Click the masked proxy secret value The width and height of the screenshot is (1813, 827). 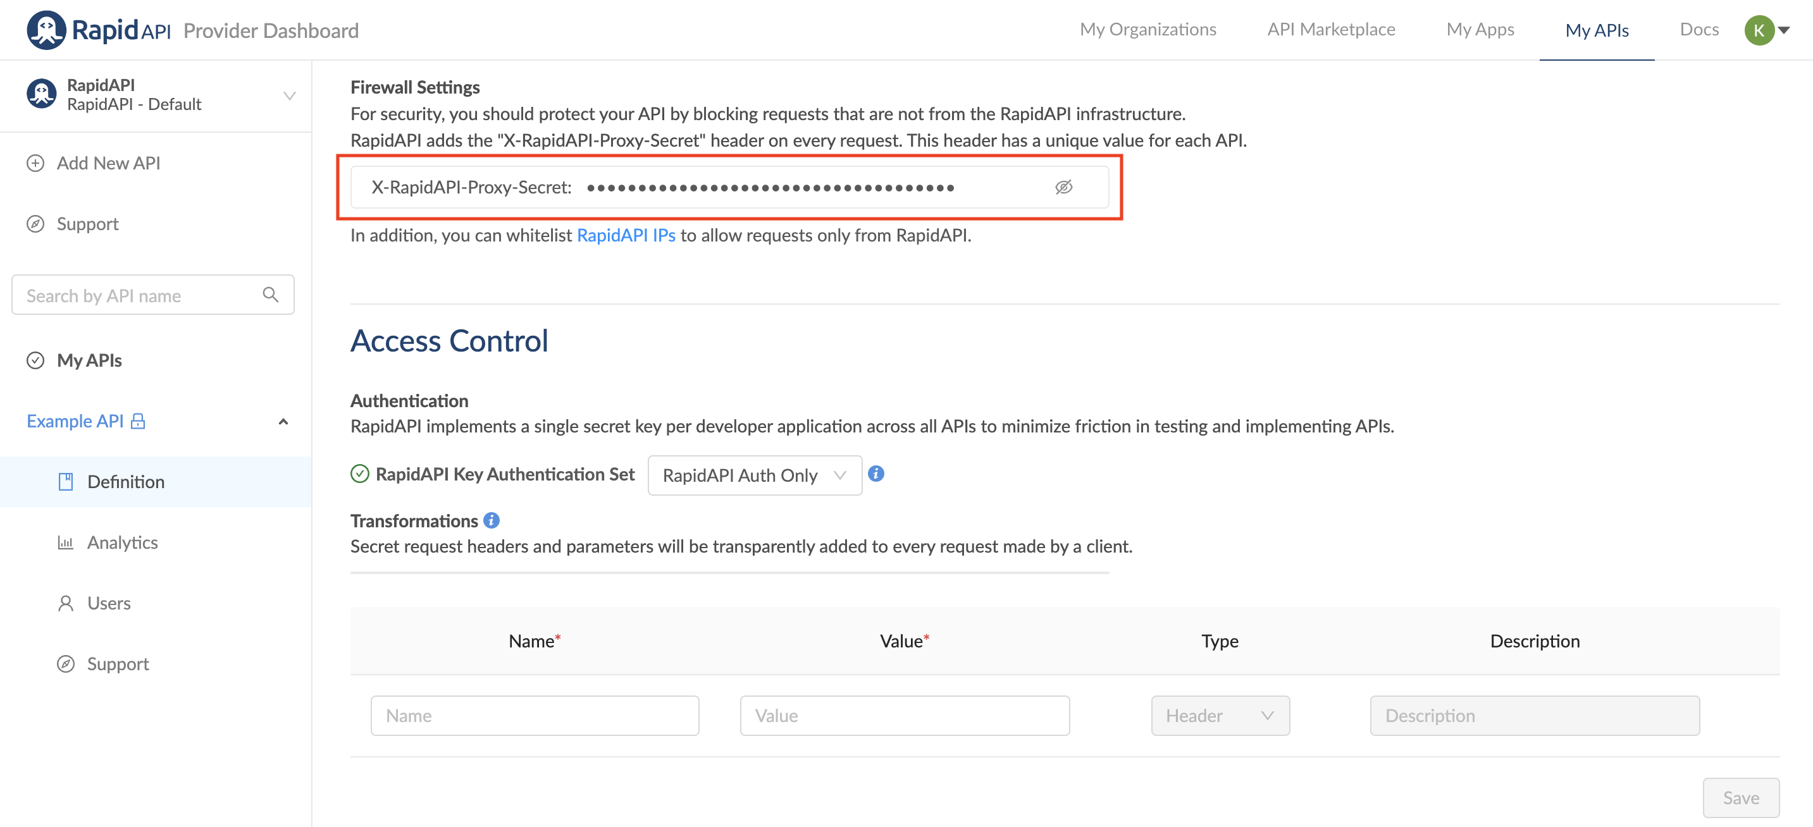[x=770, y=188]
